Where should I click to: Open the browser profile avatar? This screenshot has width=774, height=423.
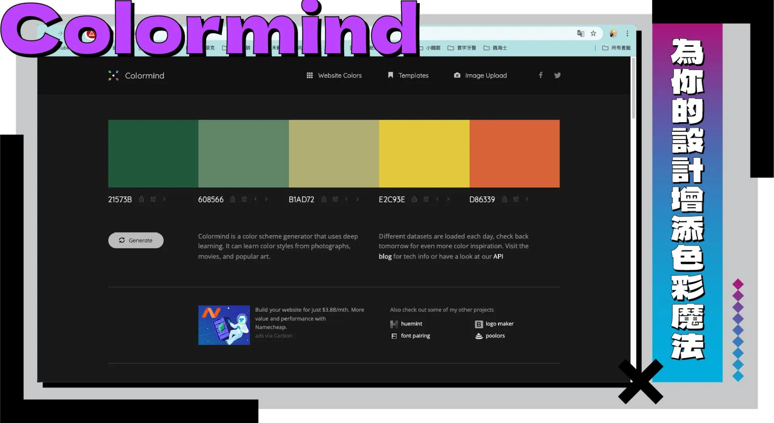click(x=613, y=33)
